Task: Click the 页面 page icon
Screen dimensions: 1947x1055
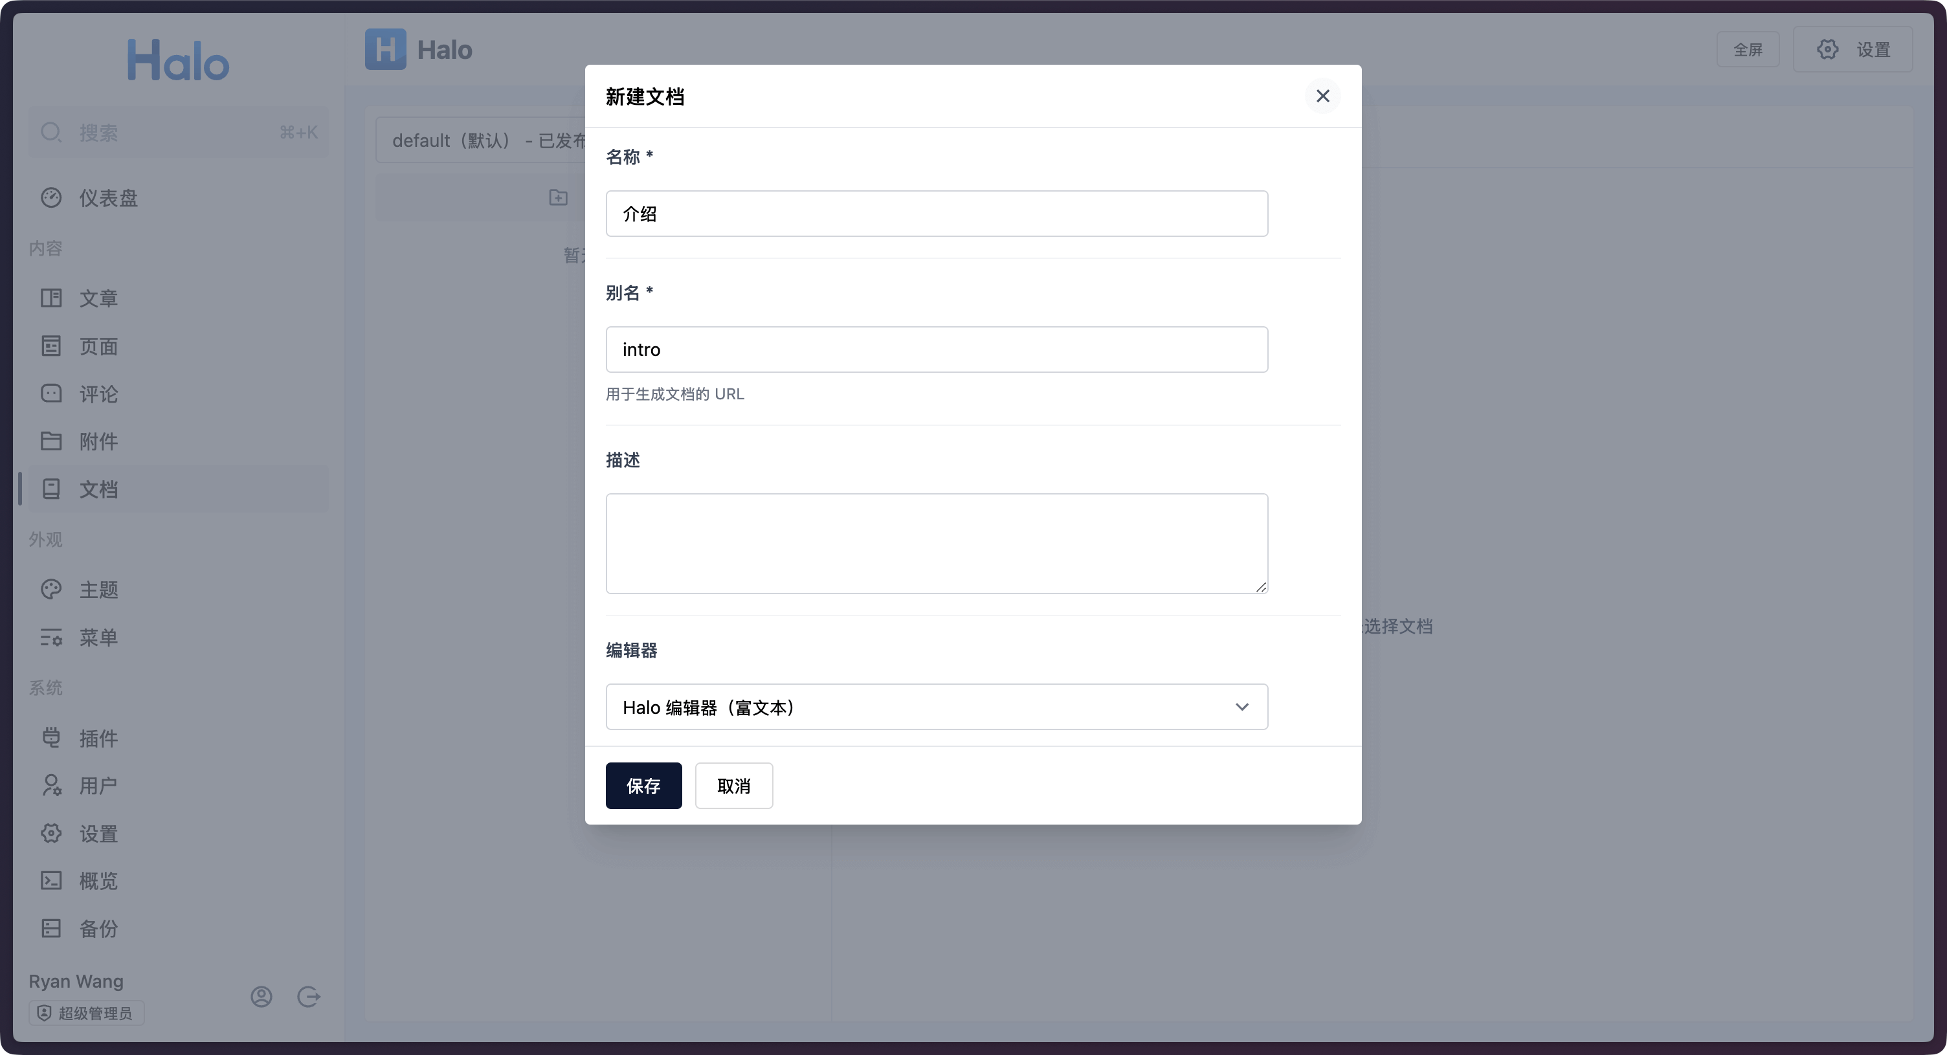Action: 51,347
